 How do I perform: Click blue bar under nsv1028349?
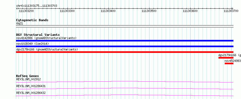point(125,46)
